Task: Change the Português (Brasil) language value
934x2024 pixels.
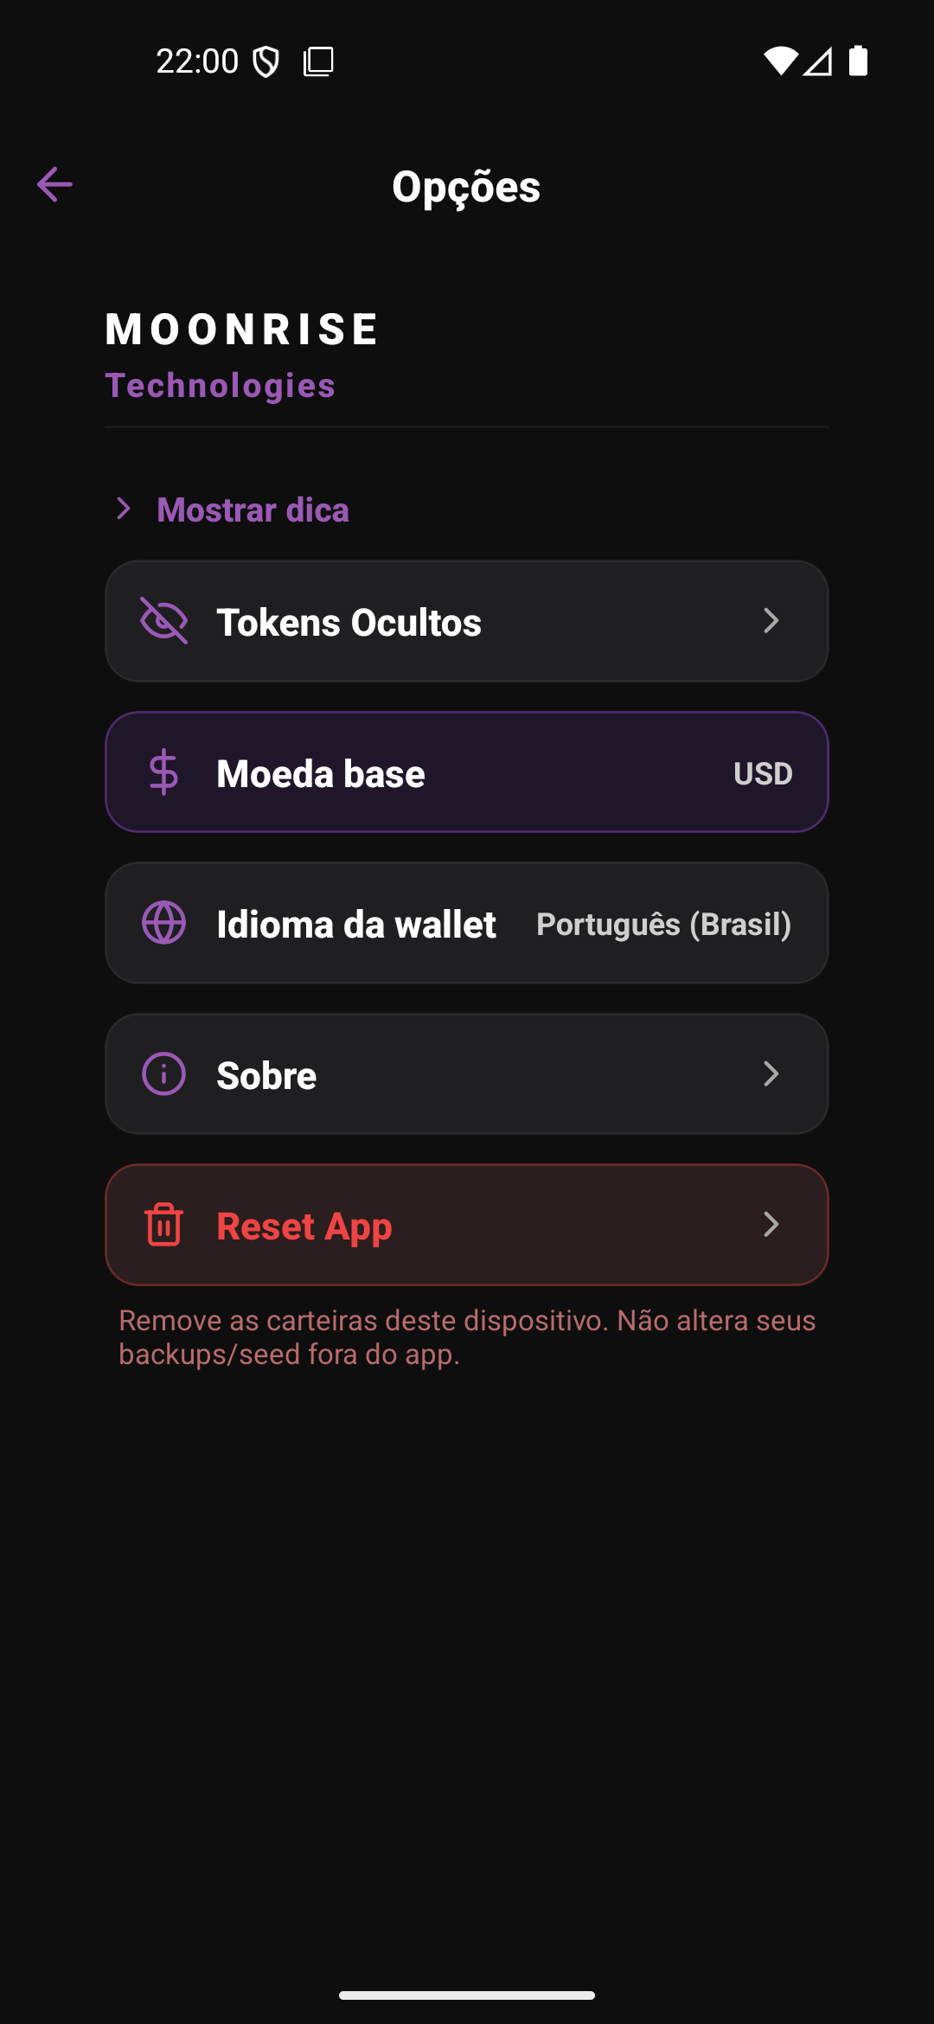Action: pyautogui.click(x=663, y=924)
